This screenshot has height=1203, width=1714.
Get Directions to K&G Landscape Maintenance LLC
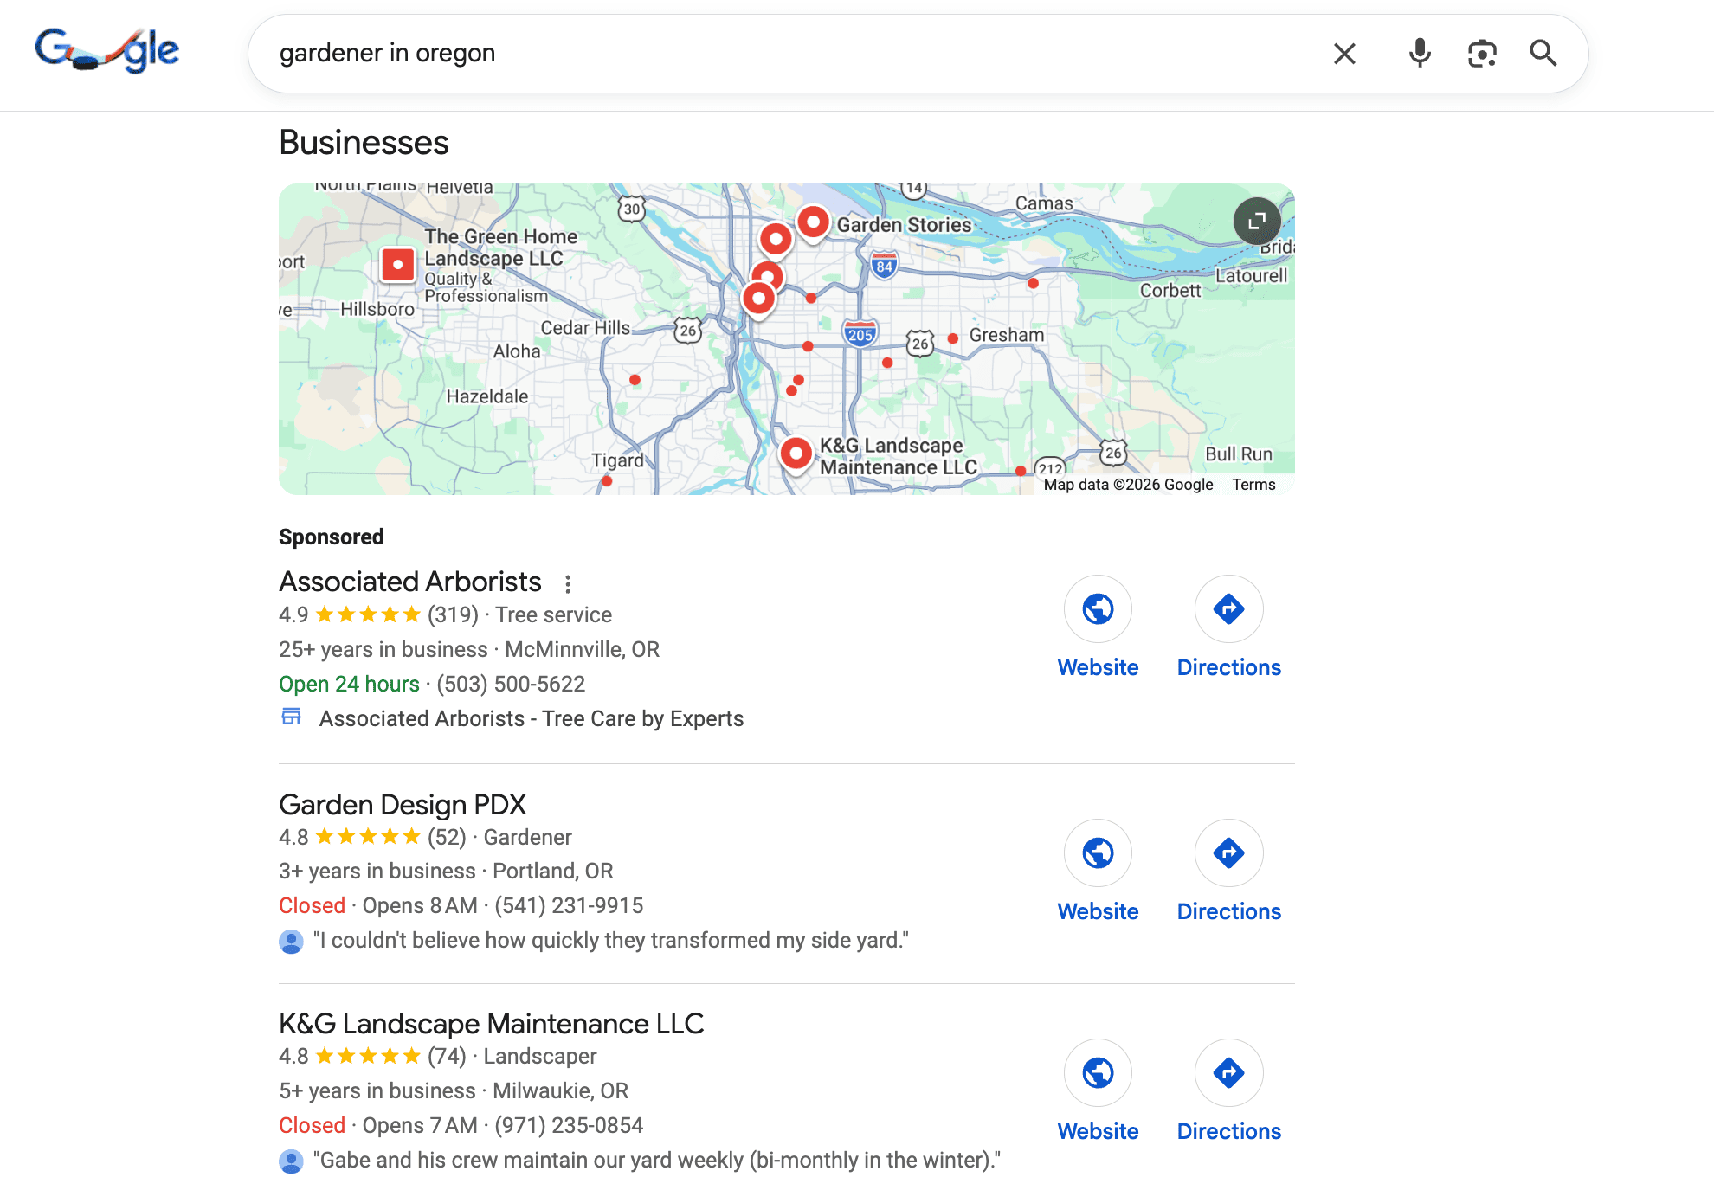pyautogui.click(x=1228, y=1073)
